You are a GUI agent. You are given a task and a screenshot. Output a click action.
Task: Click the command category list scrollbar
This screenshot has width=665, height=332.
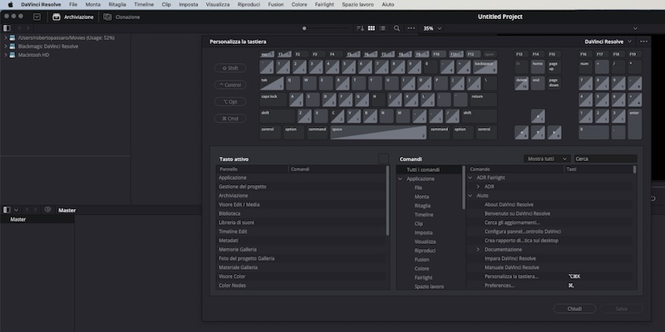[464, 188]
